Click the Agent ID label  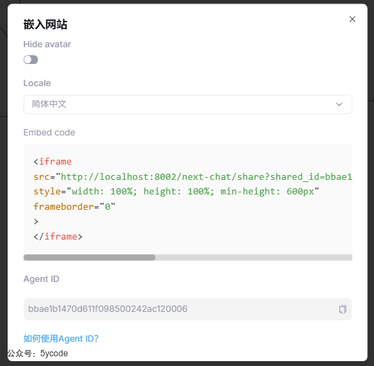(x=41, y=278)
